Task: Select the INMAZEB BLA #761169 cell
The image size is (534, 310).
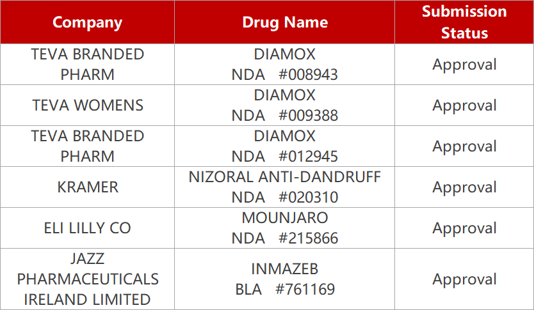Action: tap(284, 279)
